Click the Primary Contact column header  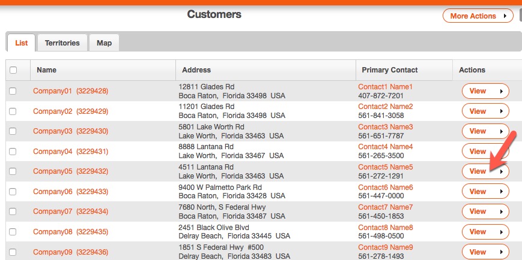[x=390, y=70]
